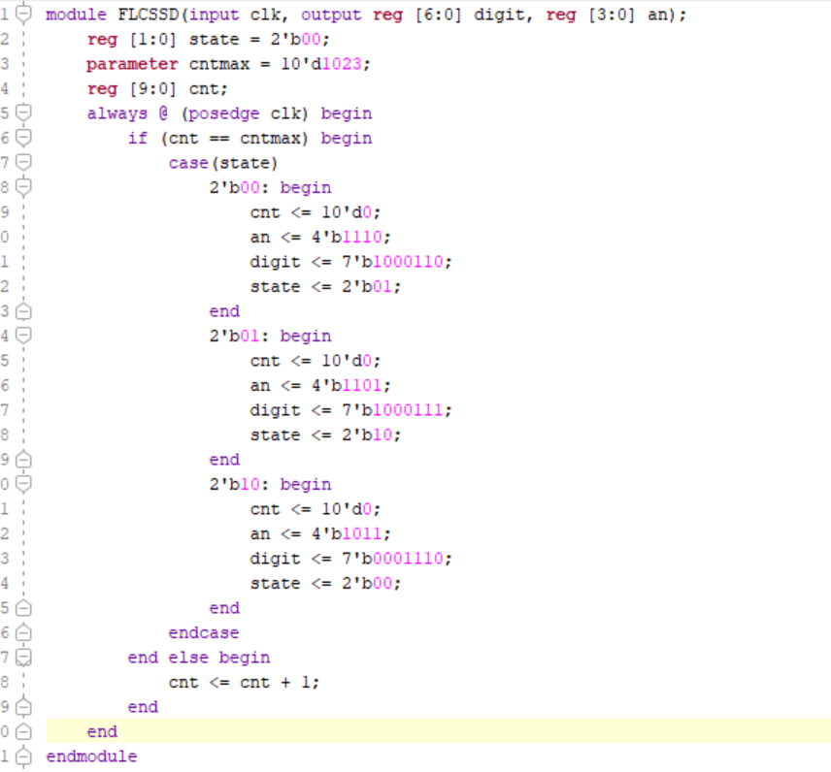The height and width of the screenshot is (772, 831).
Task: Collapse the always @ (posedge clk) block
Action: pos(24,113)
